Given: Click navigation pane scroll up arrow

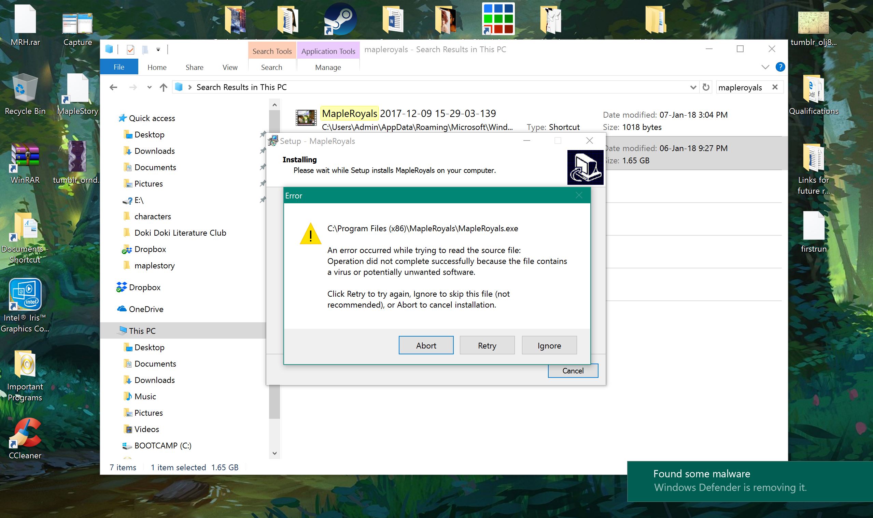Looking at the screenshot, I should point(275,105).
